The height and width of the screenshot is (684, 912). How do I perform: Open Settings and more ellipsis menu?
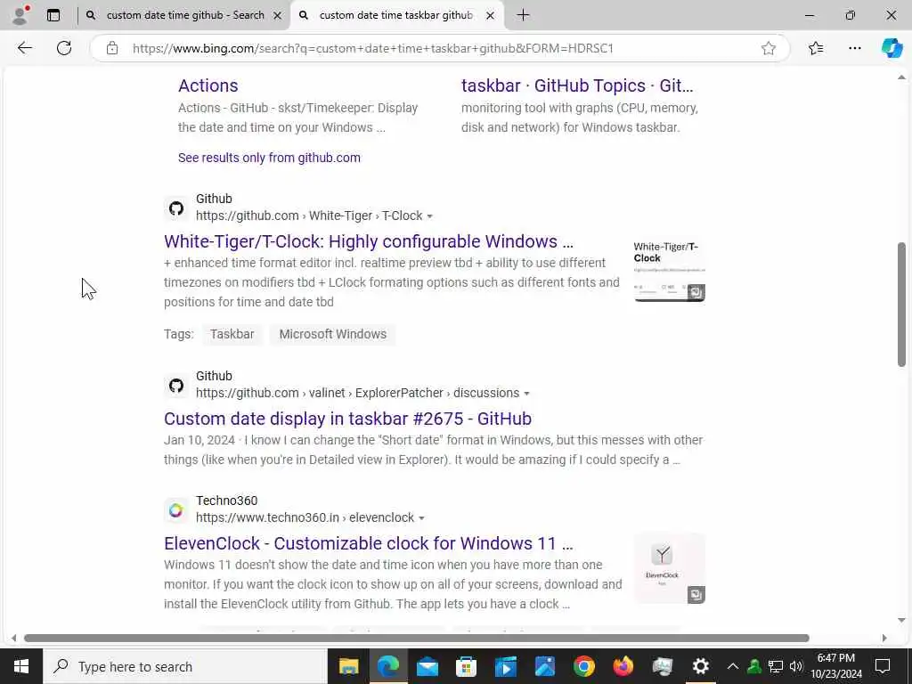[854, 48]
